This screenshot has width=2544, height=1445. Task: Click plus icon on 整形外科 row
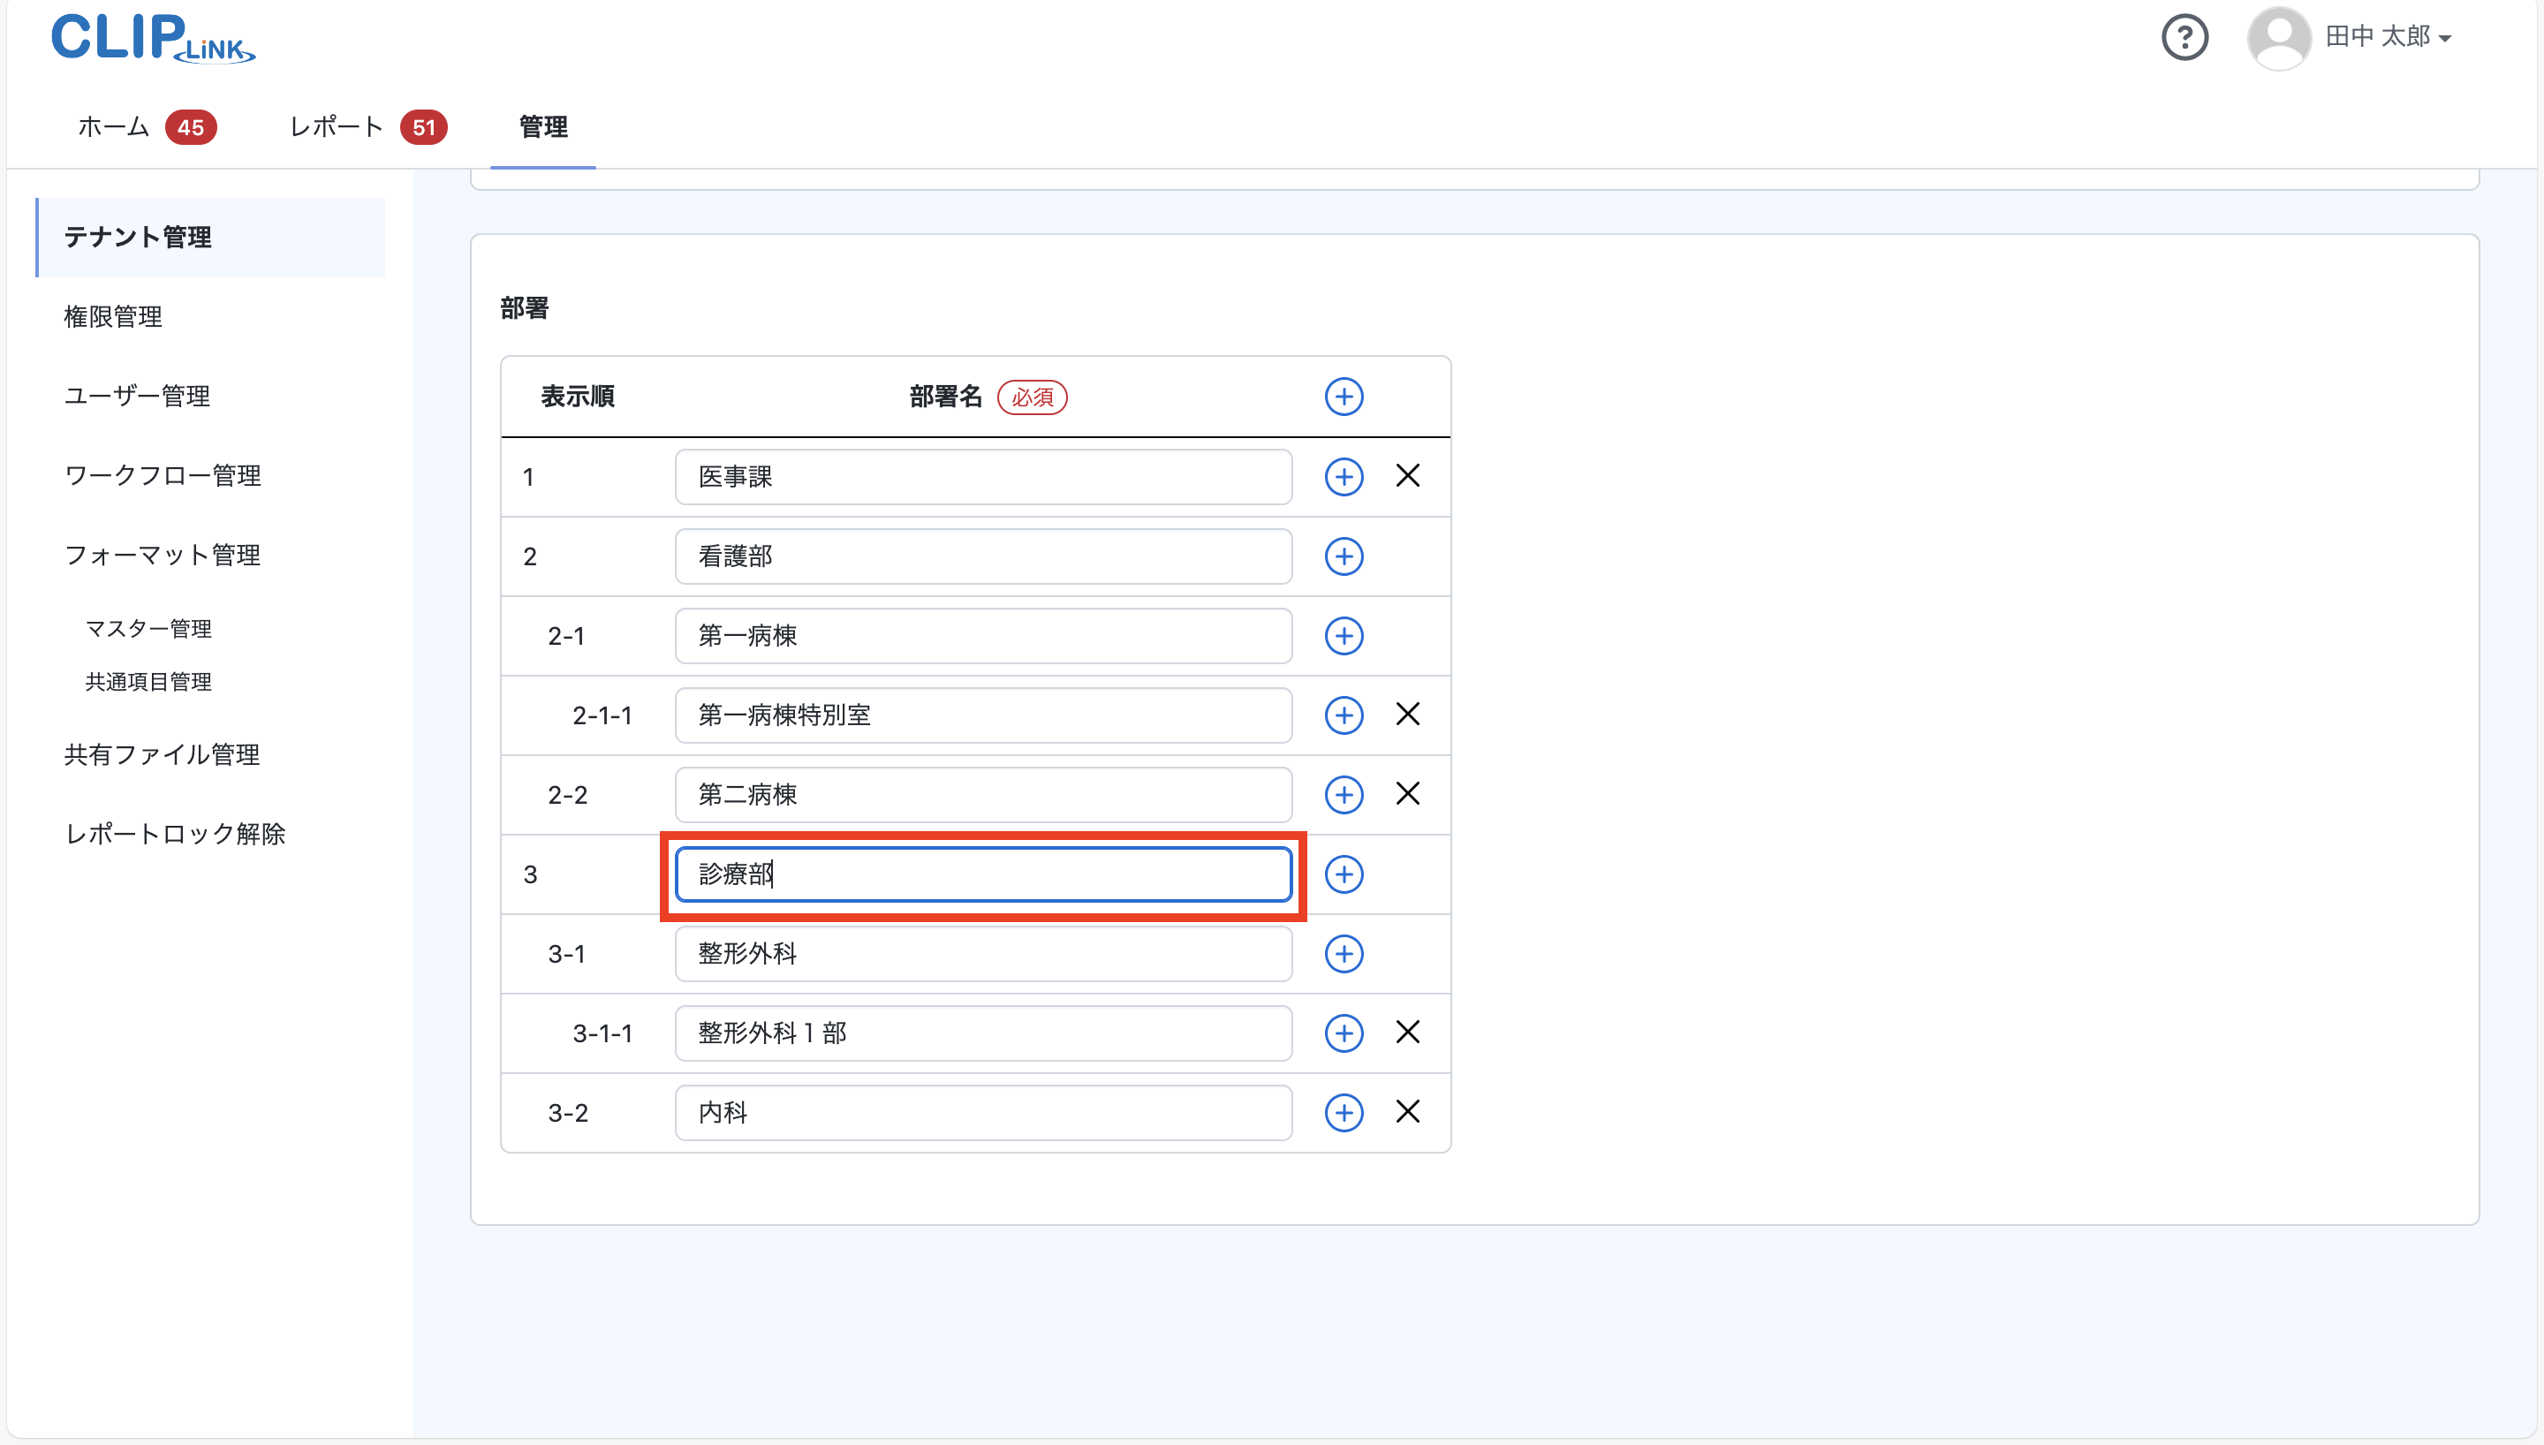coord(1344,954)
